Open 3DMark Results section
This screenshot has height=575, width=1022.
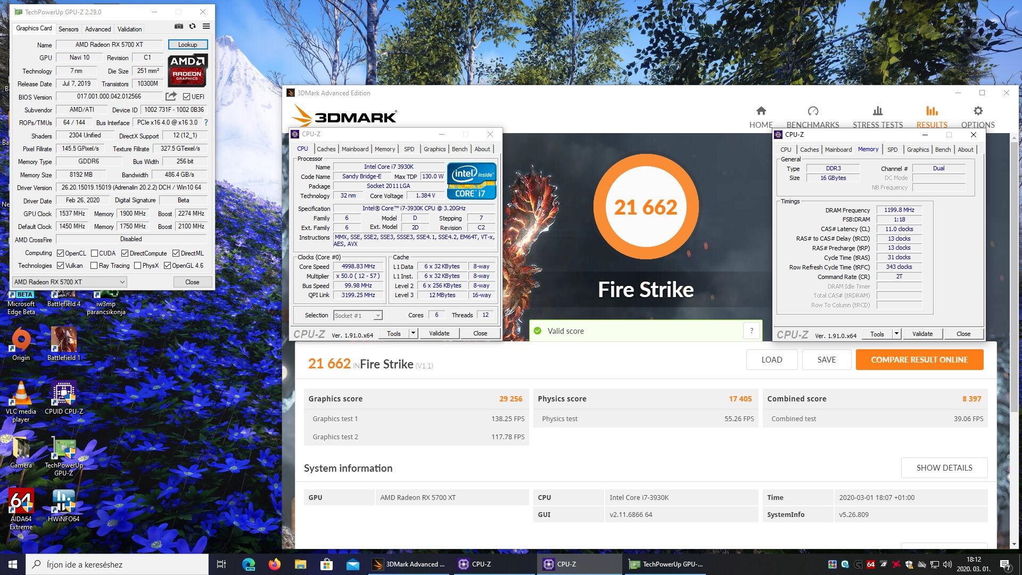(x=932, y=117)
